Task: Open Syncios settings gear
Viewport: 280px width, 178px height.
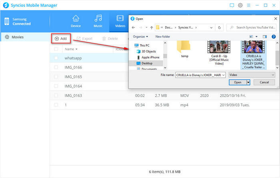Action: (x=240, y=5)
